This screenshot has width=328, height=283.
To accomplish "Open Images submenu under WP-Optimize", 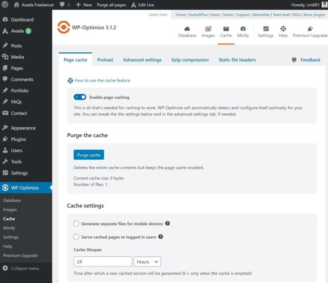I will pyautogui.click(x=10, y=210).
